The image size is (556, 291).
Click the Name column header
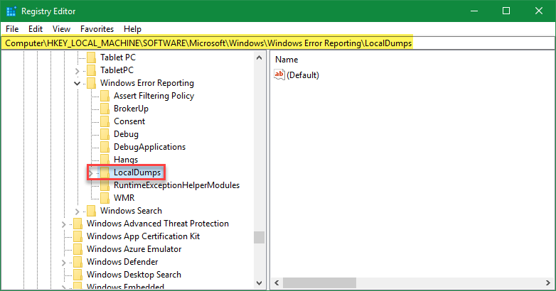pos(287,60)
